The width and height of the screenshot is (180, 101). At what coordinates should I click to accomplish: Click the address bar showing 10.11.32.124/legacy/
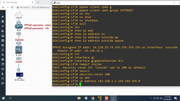coord(41,7)
